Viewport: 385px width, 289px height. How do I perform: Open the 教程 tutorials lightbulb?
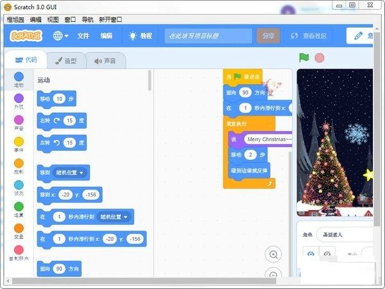(141, 36)
